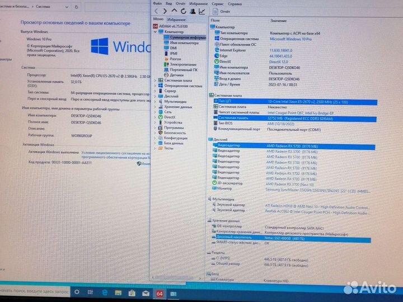Open the Сервис menu

tap(217, 4)
